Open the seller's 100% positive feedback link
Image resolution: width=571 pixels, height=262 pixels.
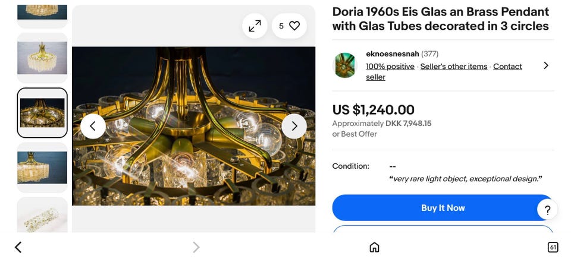click(390, 67)
